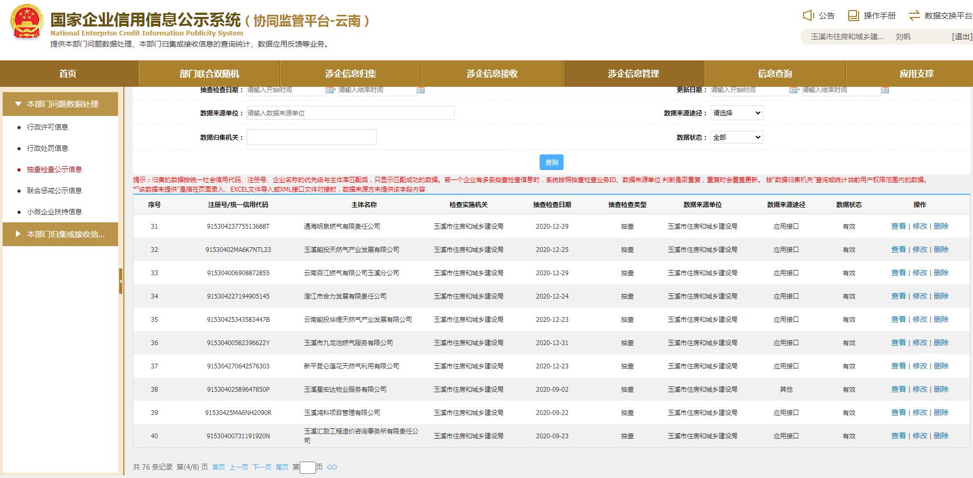The image size is (973, 478).
Task: Click 删除 for row 38
Action: 941,389
